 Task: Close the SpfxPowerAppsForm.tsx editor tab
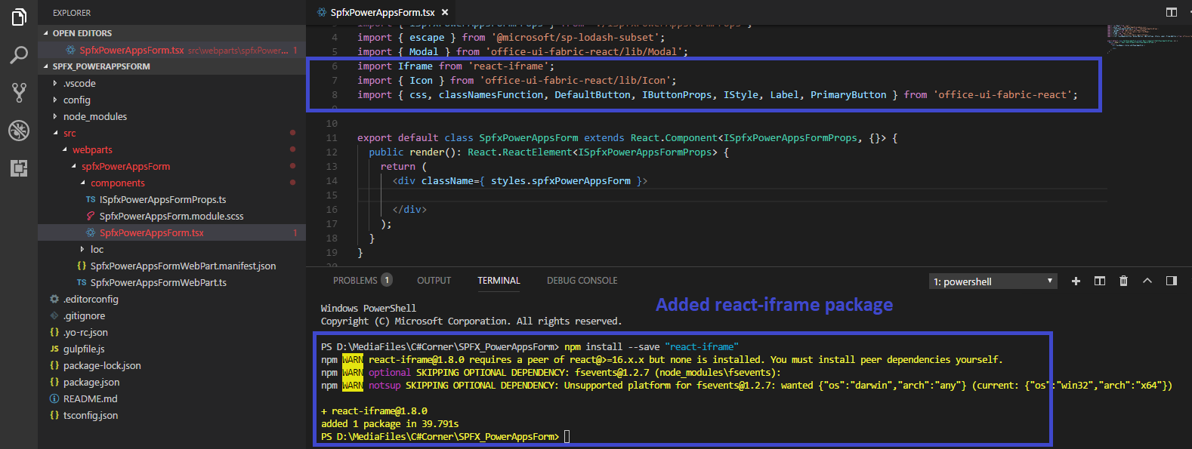(445, 12)
